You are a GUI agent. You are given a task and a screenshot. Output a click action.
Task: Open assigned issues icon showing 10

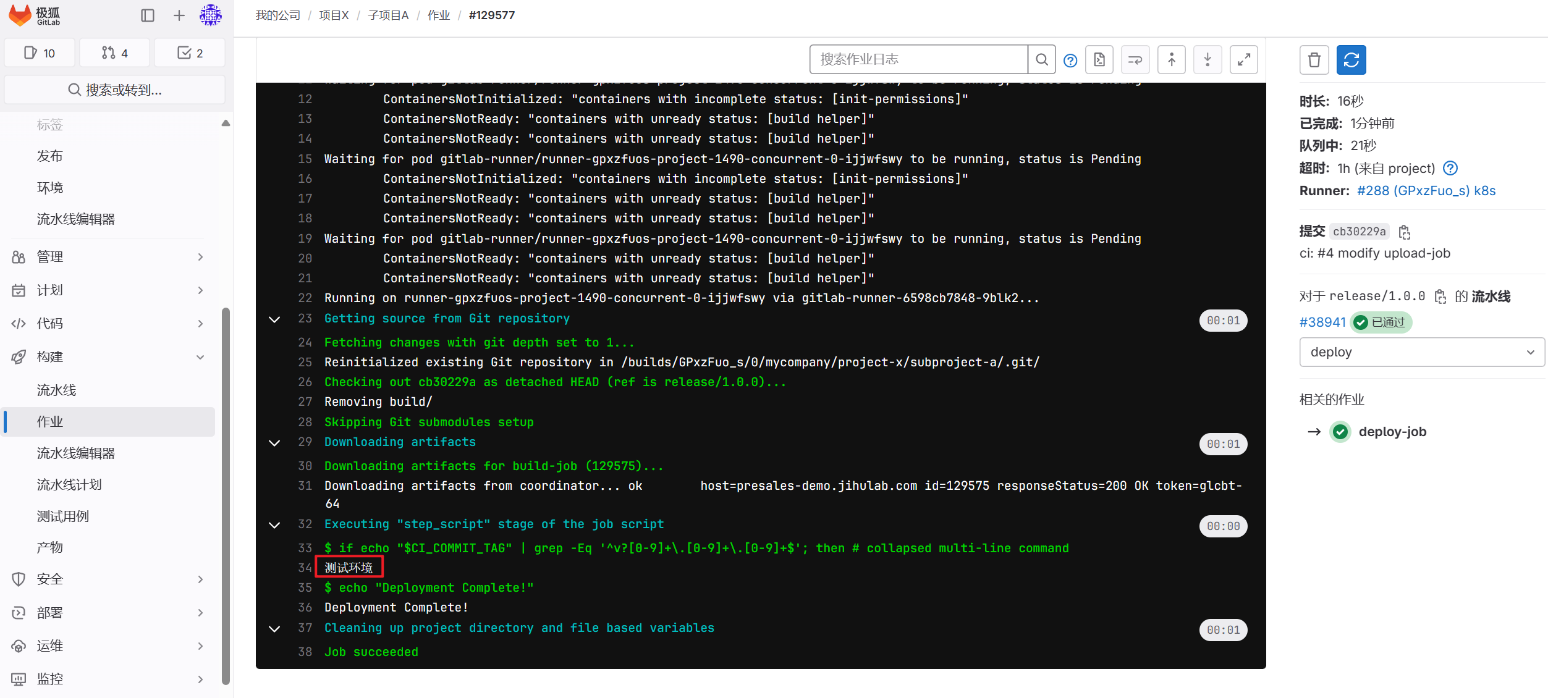click(39, 53)
